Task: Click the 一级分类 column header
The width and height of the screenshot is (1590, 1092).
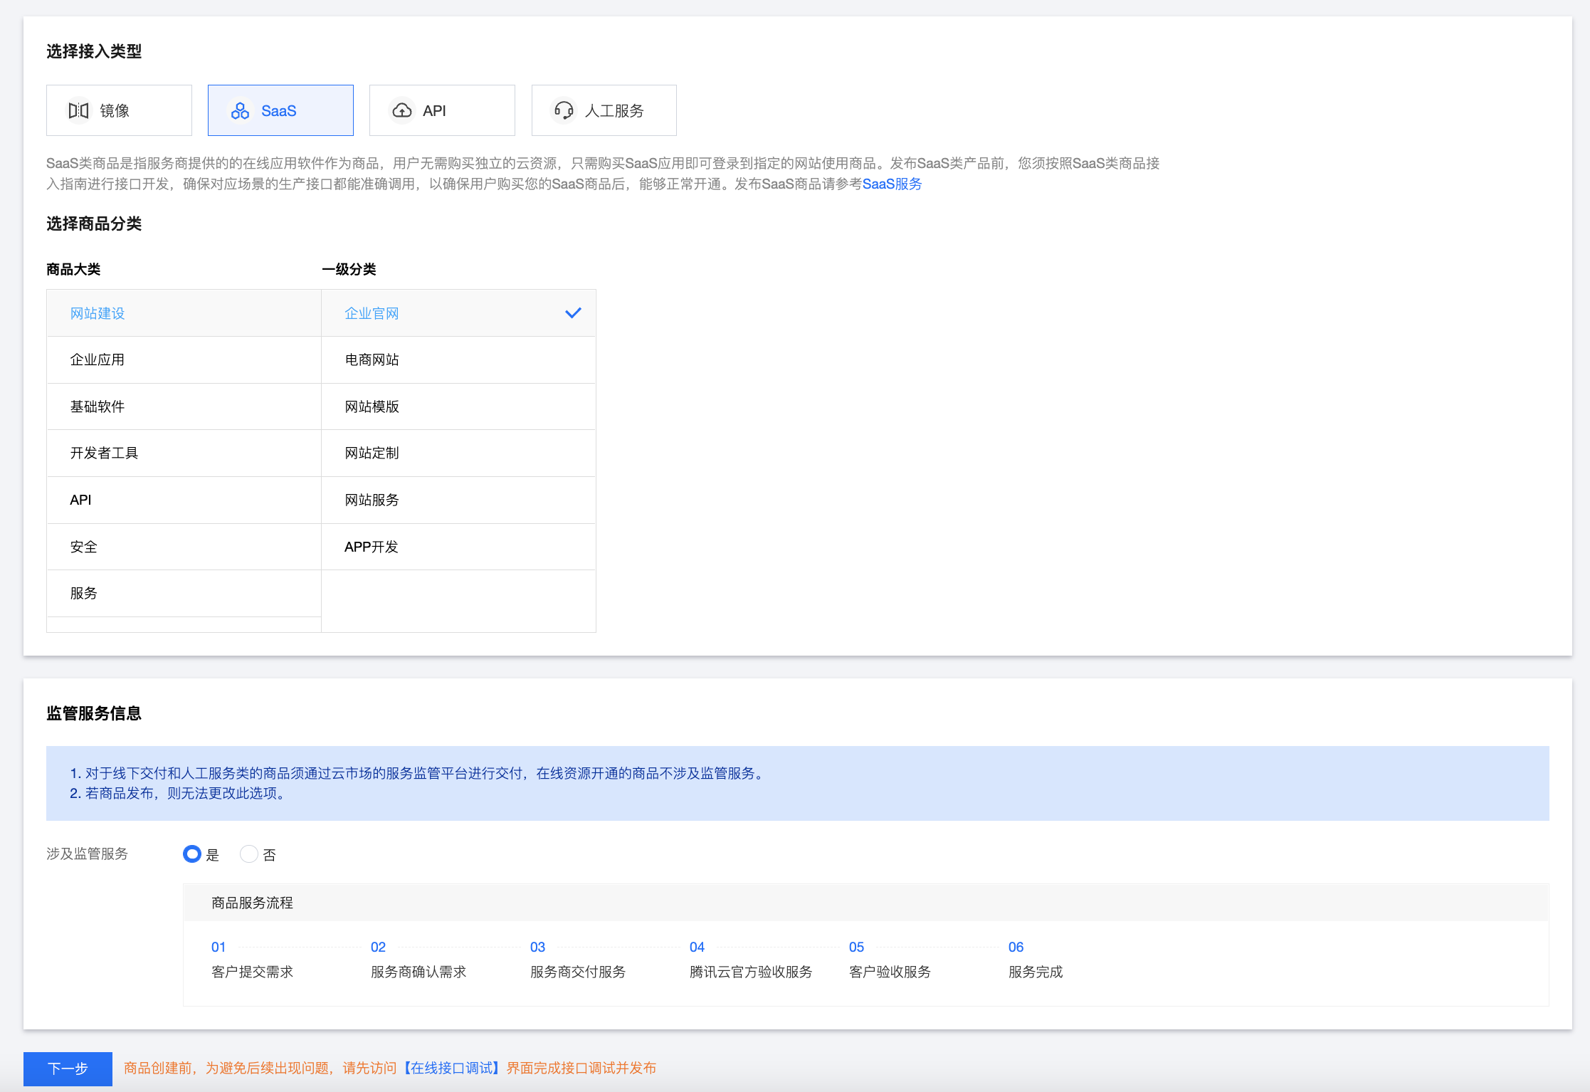Action: 349,269
